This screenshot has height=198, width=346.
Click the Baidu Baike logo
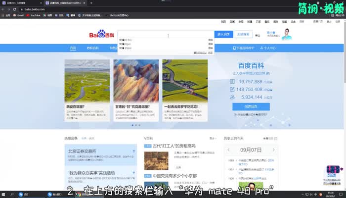(101, 35)
